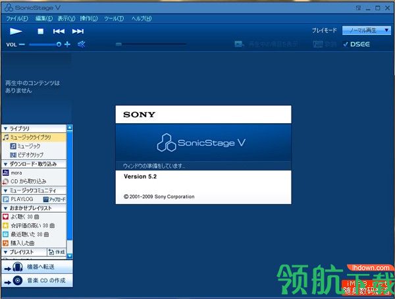The height and width of the screenshot is (299, 395).
Task: Open the ファイル(F) menu
Action: (17, 18)
